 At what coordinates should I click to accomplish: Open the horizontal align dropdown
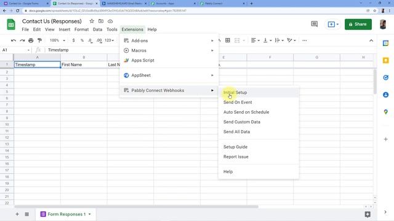pos(255,41)
